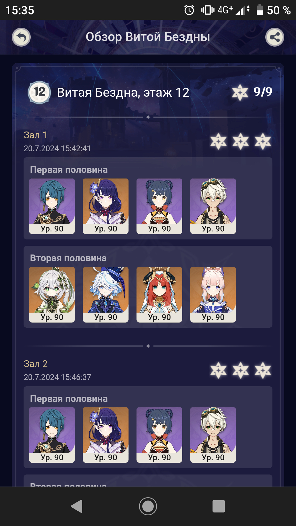Tap the floor 12 badge icon
This screenshot has width=296, height=526.
pos(39,92)
